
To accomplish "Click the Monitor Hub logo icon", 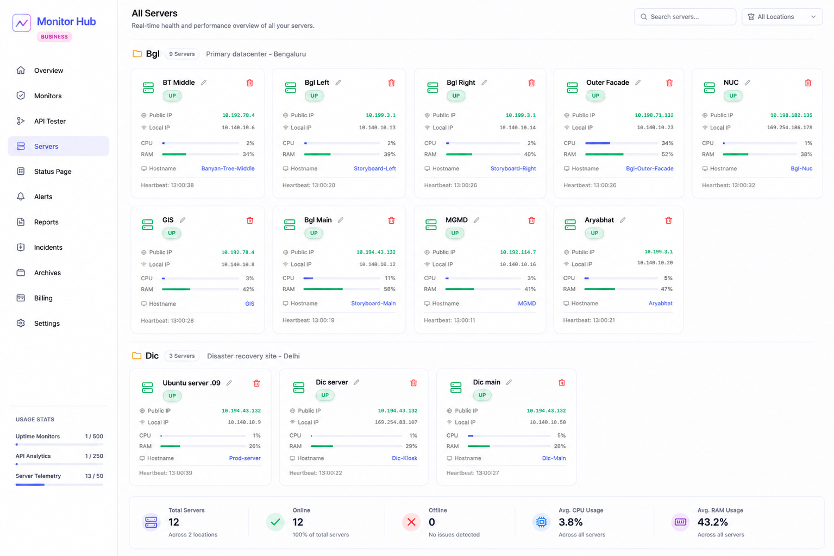I will (22, 23).
